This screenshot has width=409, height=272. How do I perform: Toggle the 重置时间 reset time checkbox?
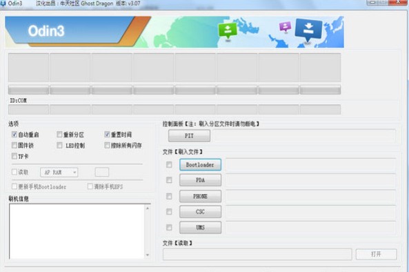[x=107, y=135]
